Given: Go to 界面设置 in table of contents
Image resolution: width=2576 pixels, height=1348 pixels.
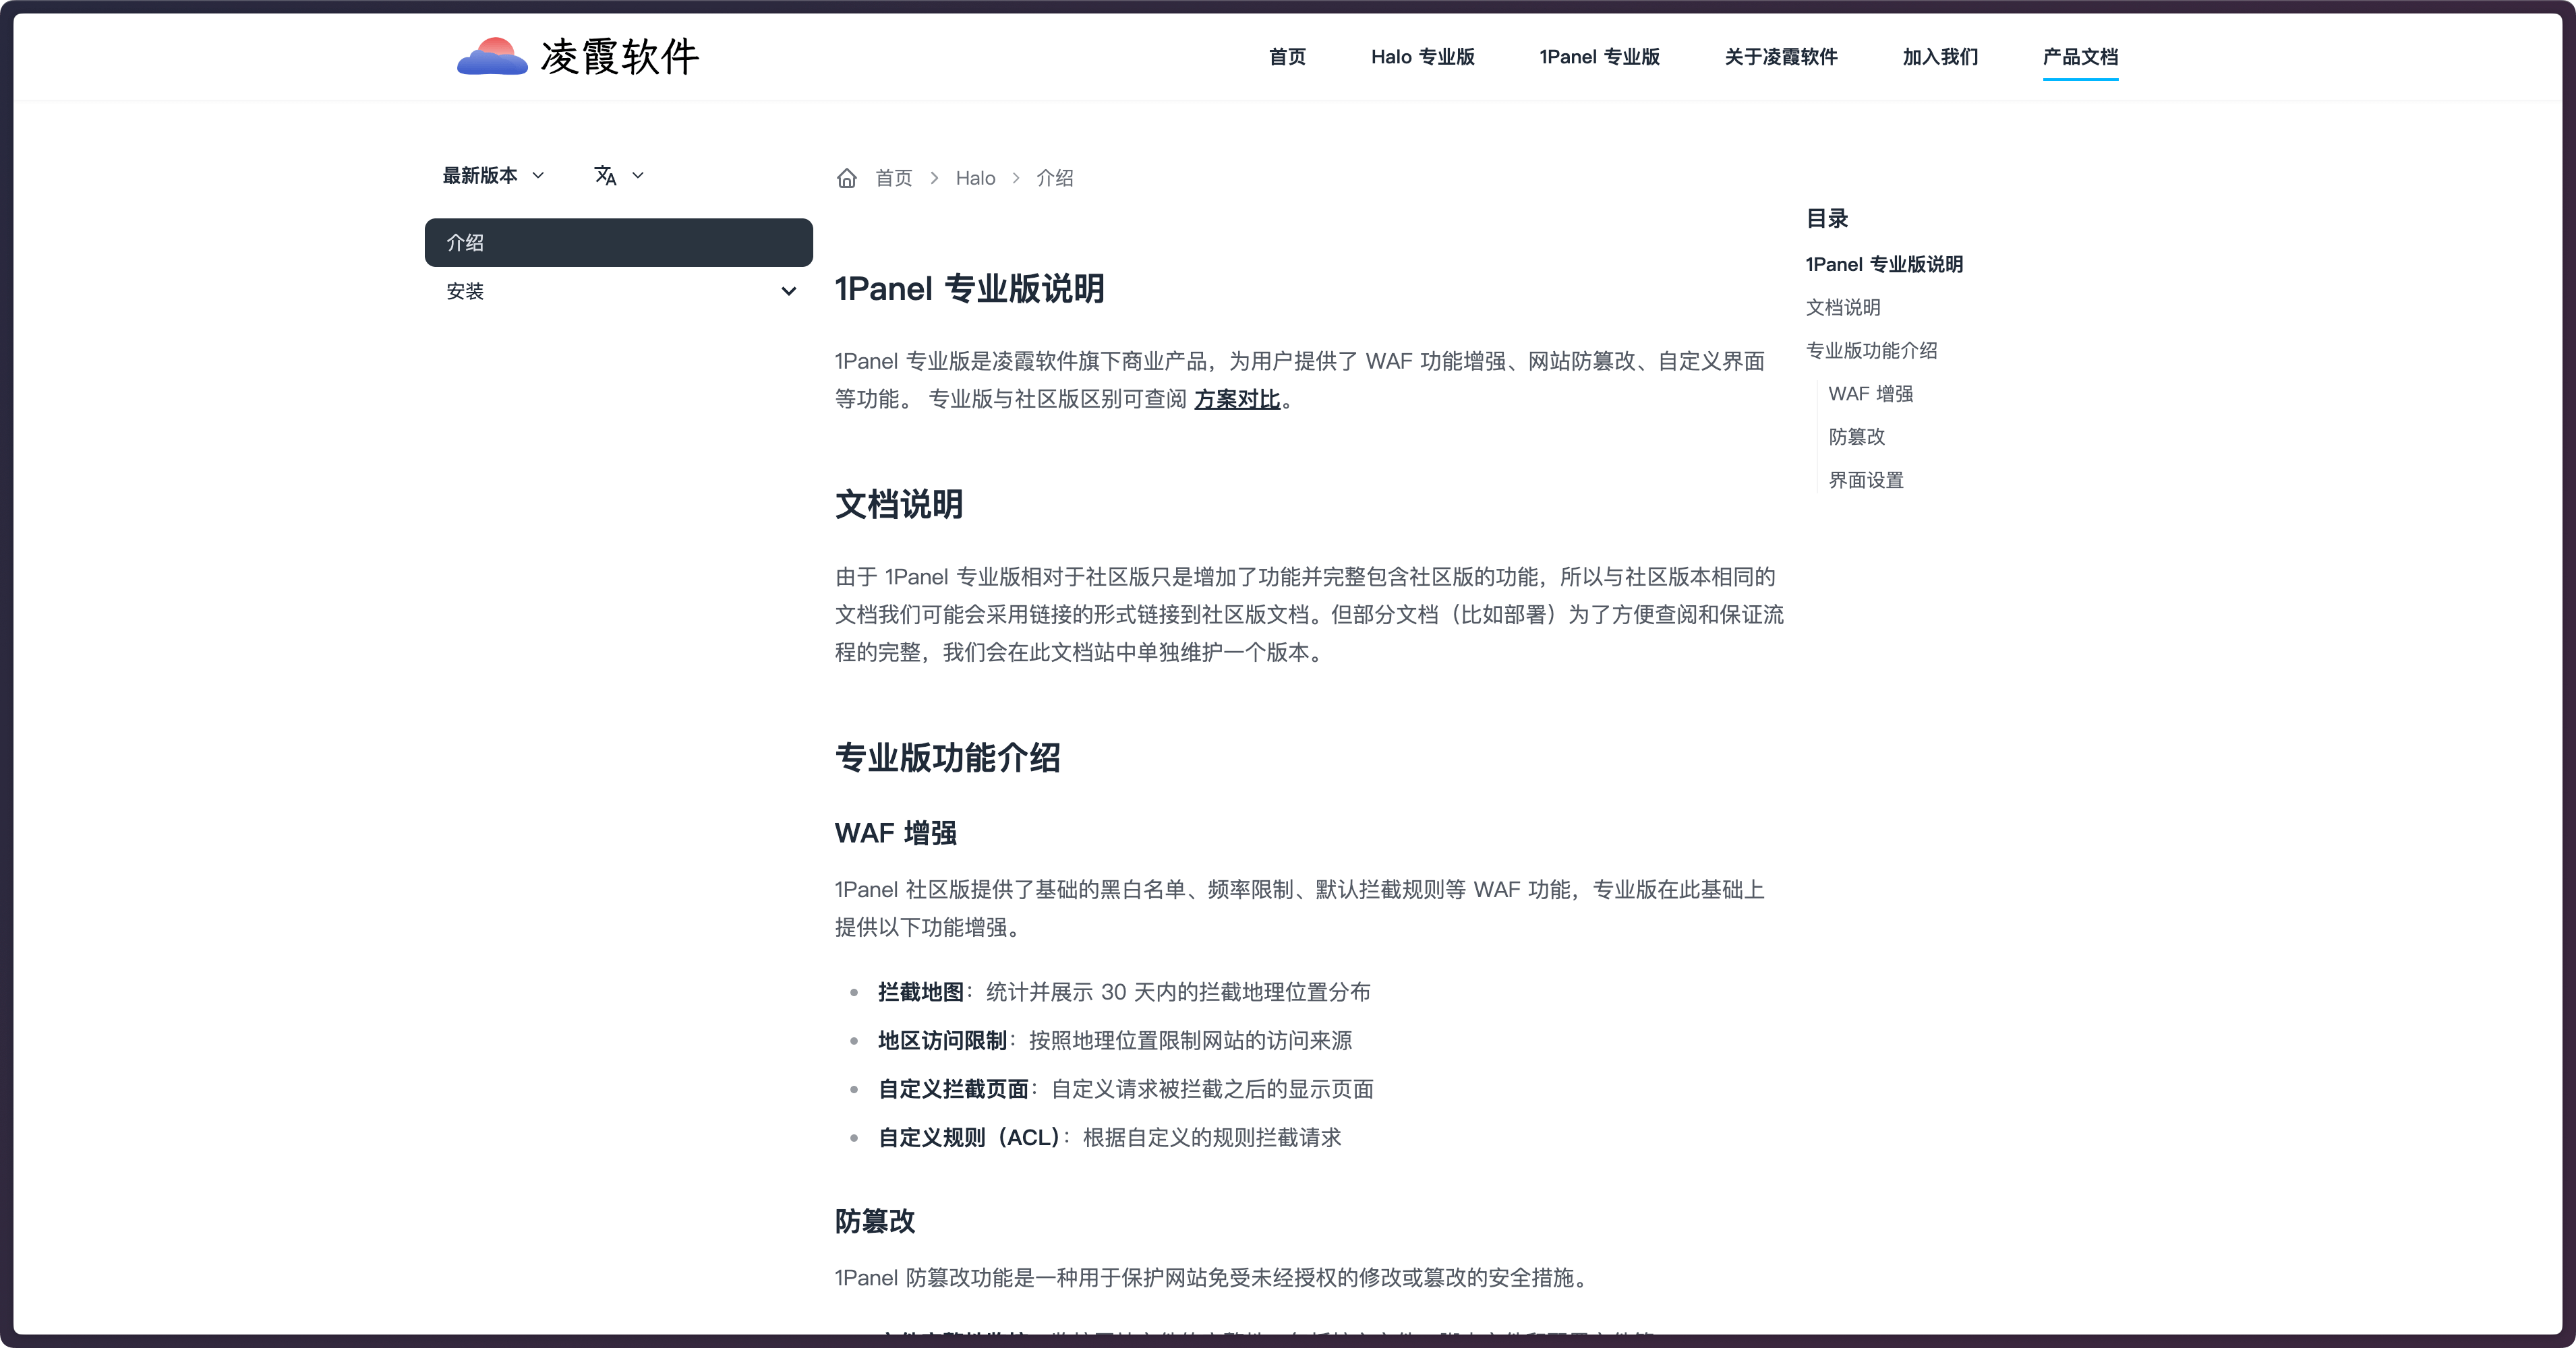Looking at the screenshot, I should (x=1865, y=481).
